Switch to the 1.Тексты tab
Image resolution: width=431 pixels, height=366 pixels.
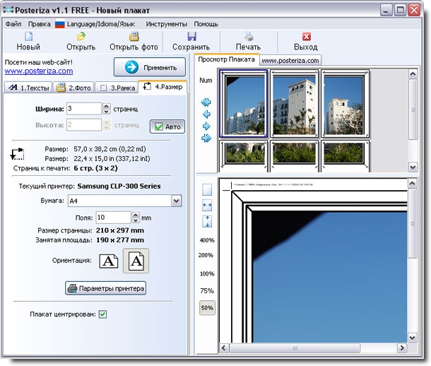28,88
